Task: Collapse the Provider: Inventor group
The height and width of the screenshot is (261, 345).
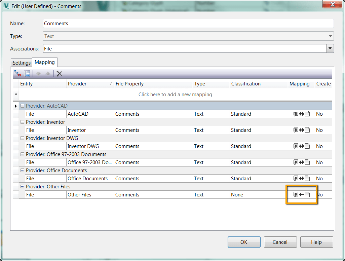Action: (22, 122)
